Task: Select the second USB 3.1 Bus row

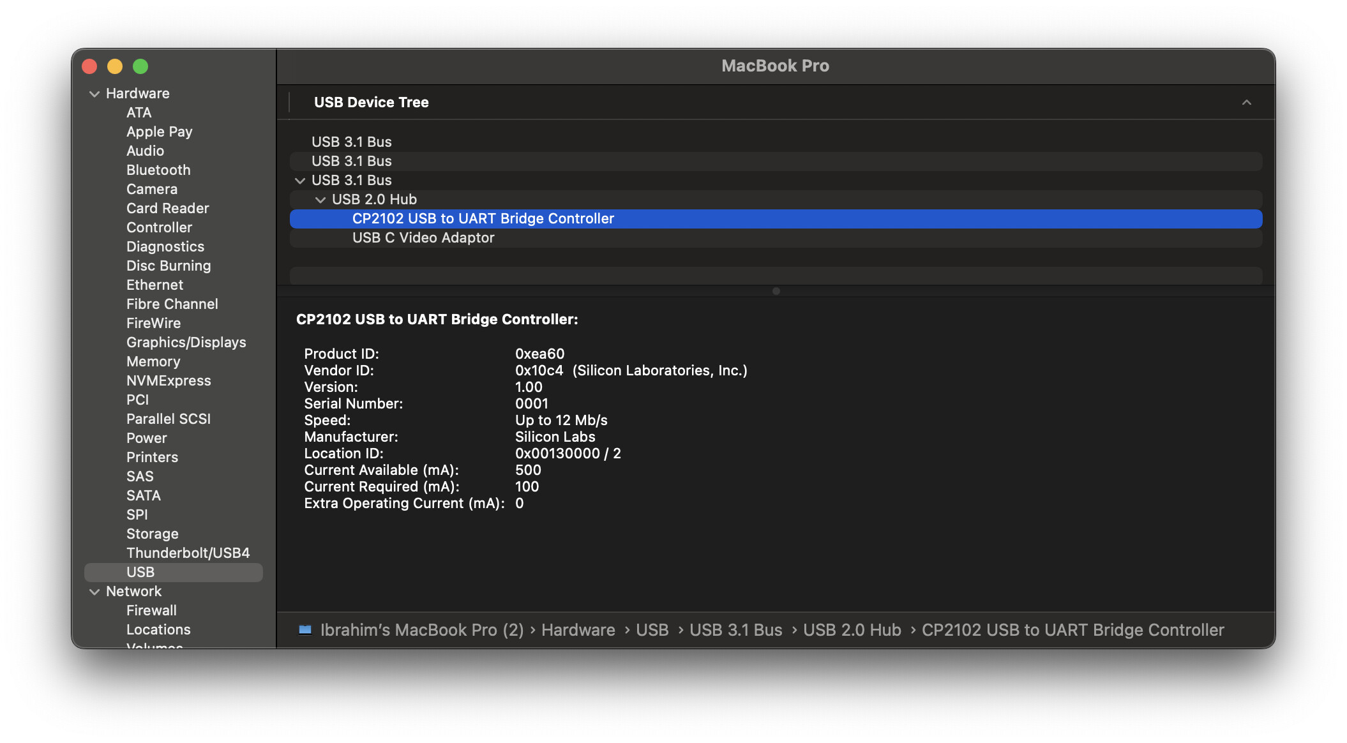Action: click(x=776, y=161)
